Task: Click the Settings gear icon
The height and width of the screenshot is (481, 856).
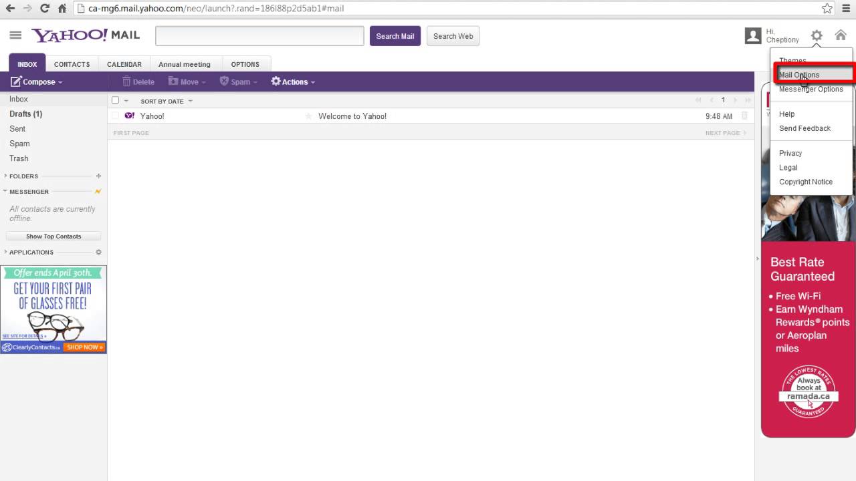Action: [x=816, y=35]
